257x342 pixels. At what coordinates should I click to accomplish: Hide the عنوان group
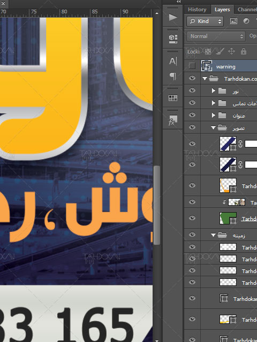pyautogui.click(x=192, y=115)
